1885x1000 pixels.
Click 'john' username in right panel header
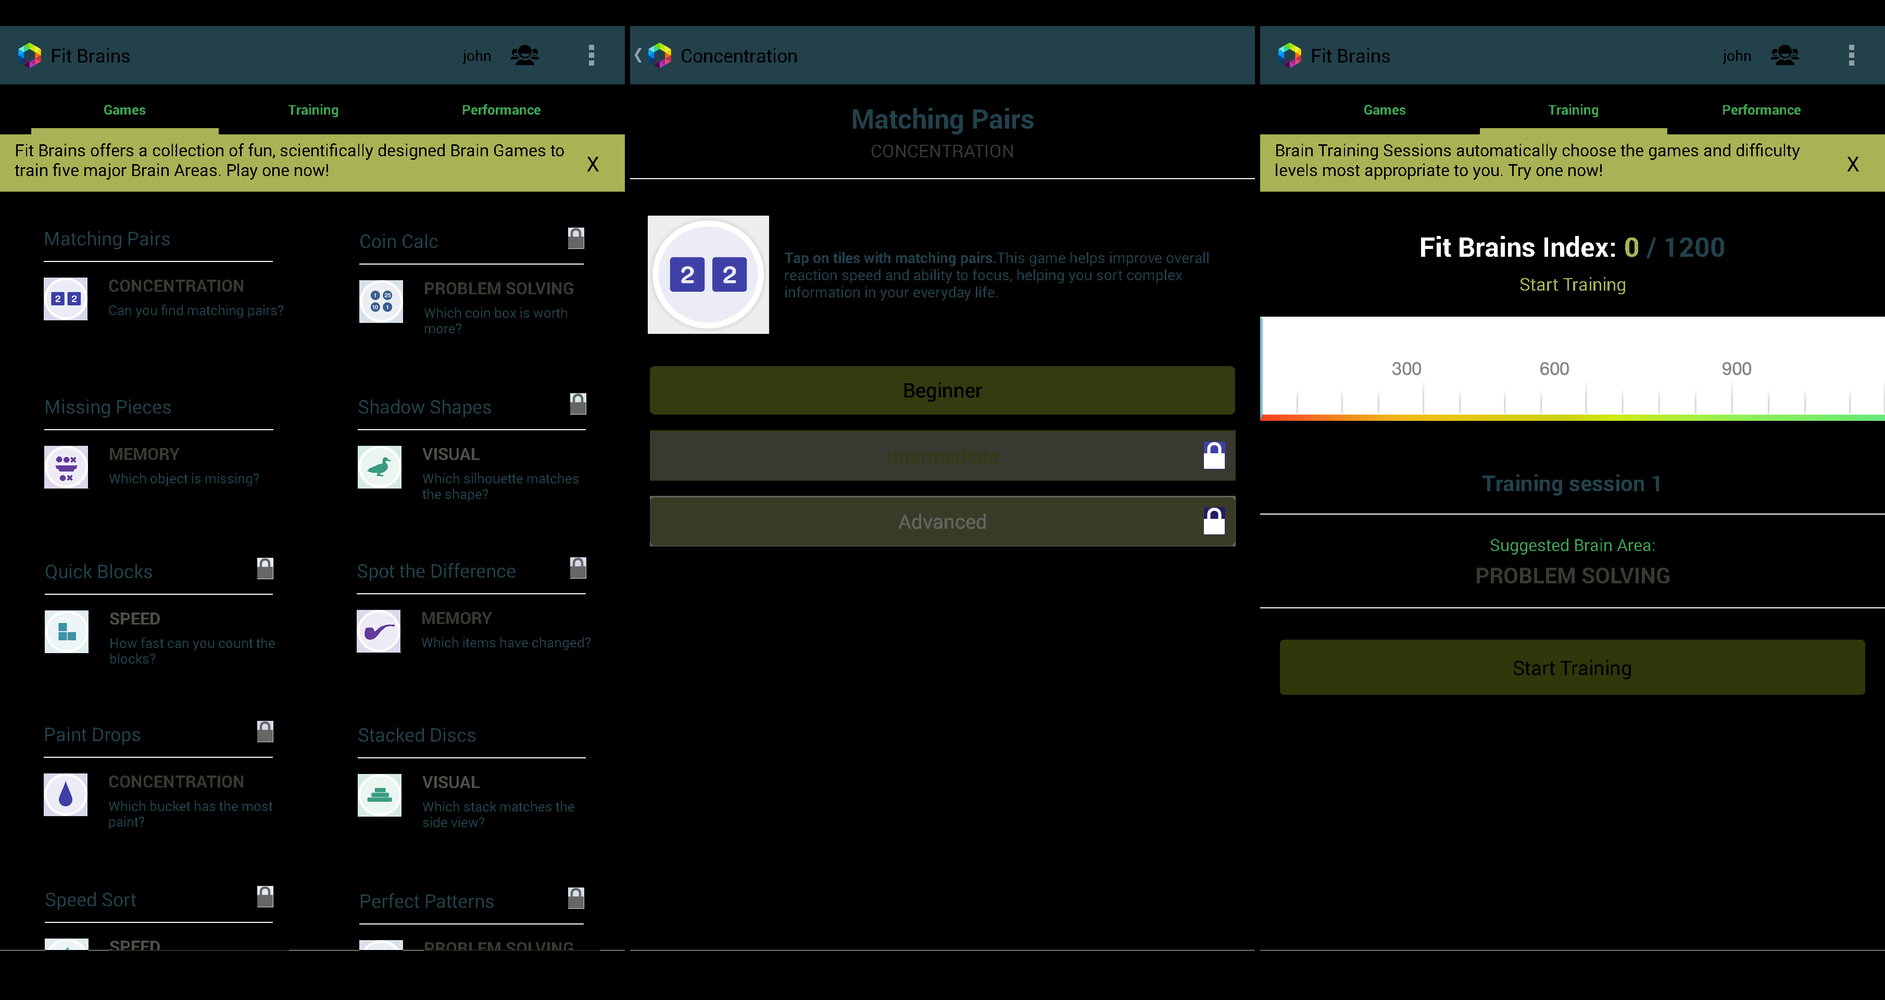(x=1737, y=56)
